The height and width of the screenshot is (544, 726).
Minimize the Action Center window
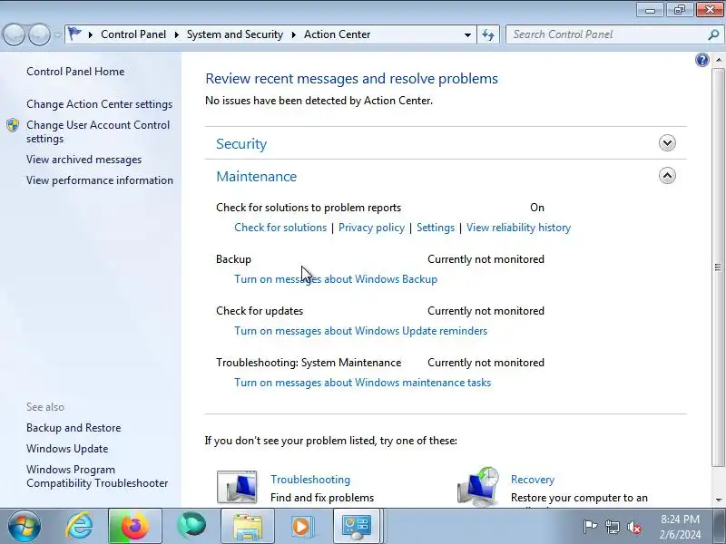650,10
